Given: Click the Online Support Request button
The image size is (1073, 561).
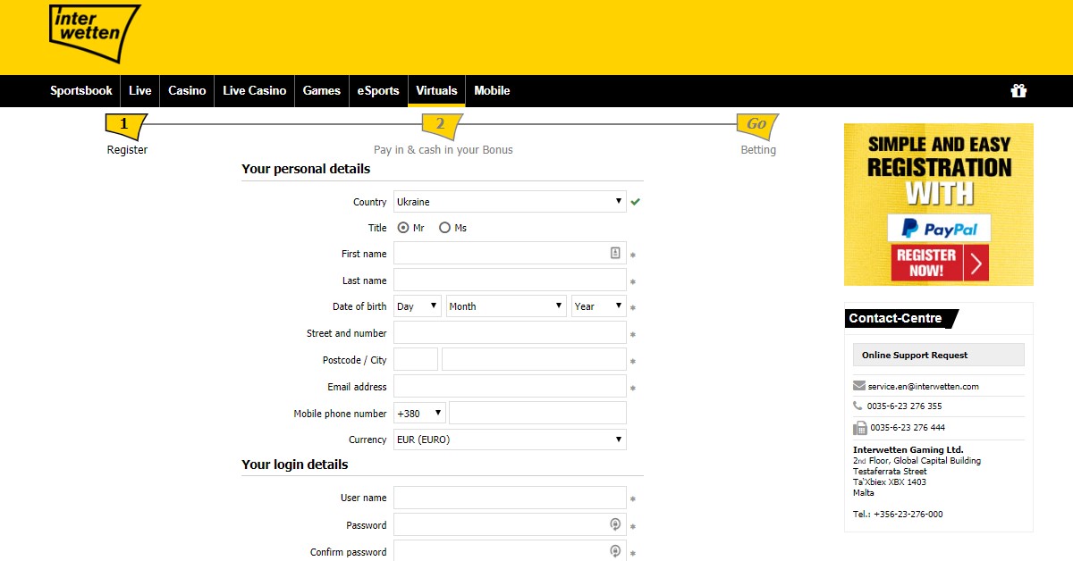Looking at the screenshot, I should pos(939,355).
